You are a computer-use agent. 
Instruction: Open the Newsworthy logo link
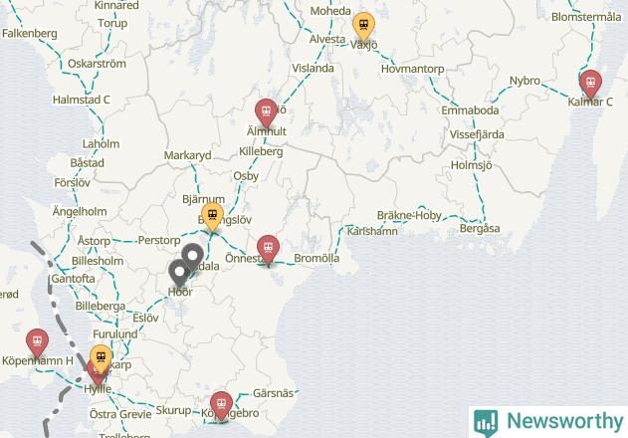tap(548, 421)
